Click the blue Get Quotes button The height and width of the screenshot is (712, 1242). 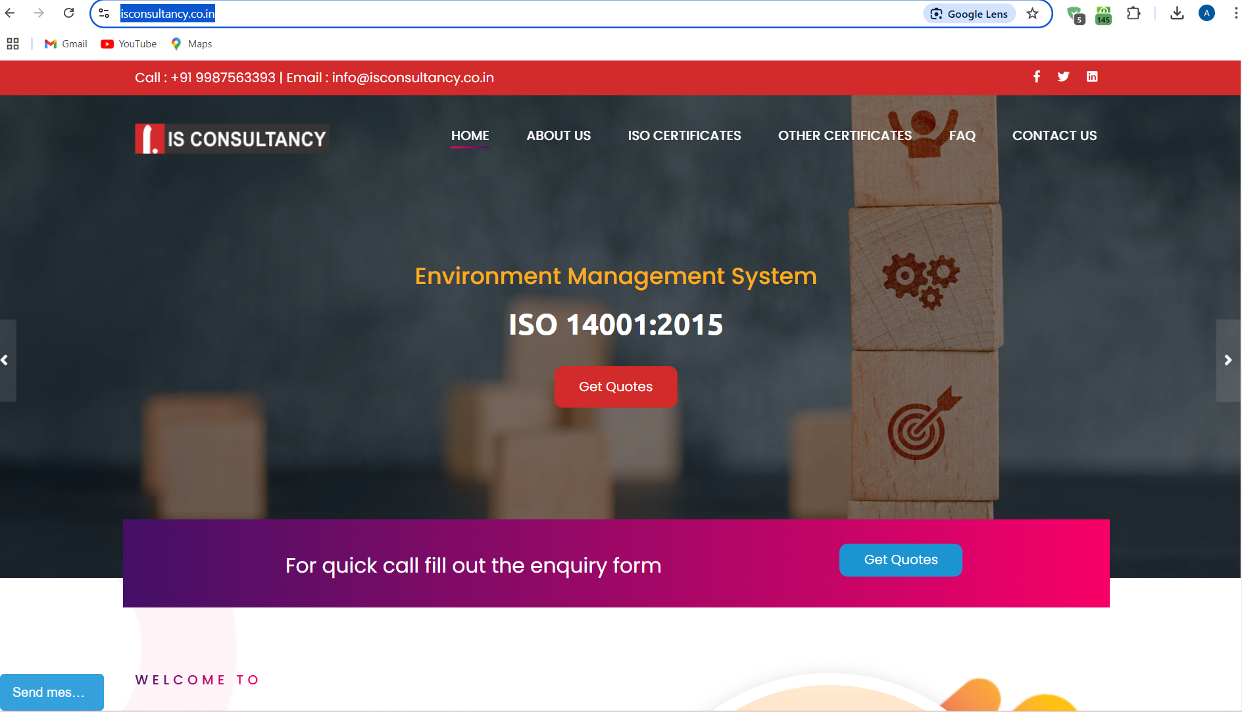[x=900, y=560]
